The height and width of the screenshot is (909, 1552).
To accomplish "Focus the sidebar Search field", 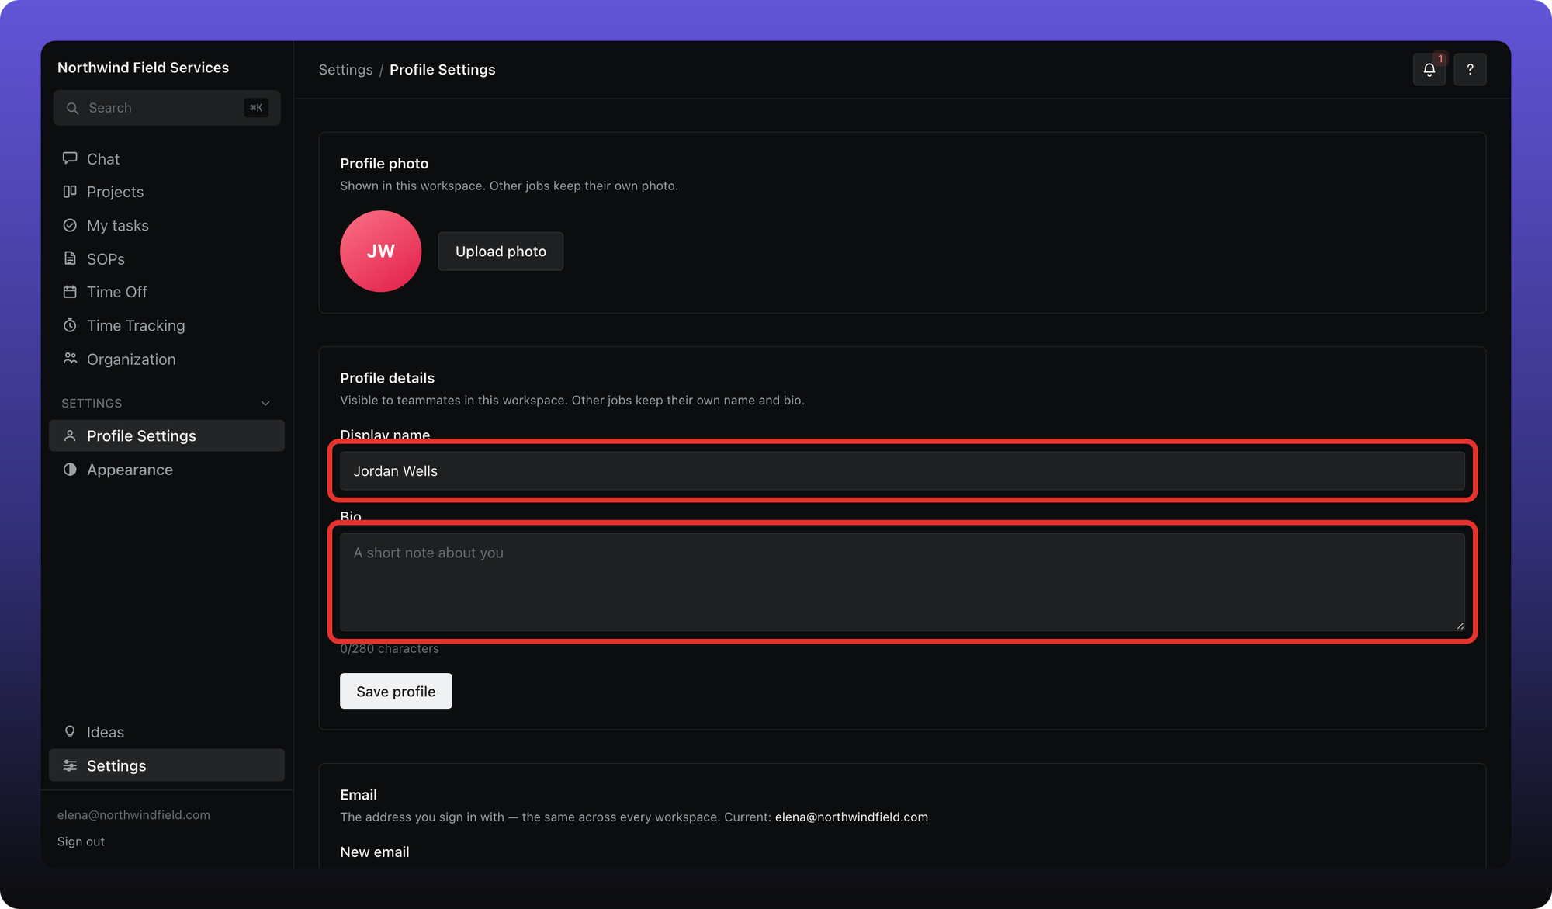I will [x=167, y=108].
